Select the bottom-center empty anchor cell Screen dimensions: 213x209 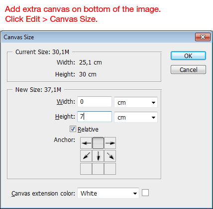click(98, 169)
